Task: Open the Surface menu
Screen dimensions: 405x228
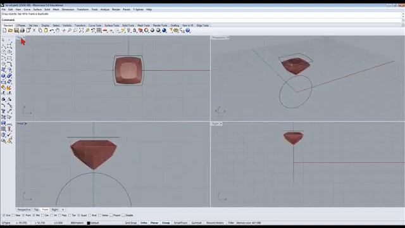Action: point(37,9)
